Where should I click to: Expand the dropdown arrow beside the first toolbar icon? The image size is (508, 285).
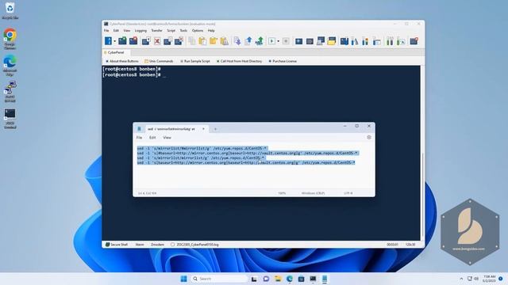[x=114, y=41]
